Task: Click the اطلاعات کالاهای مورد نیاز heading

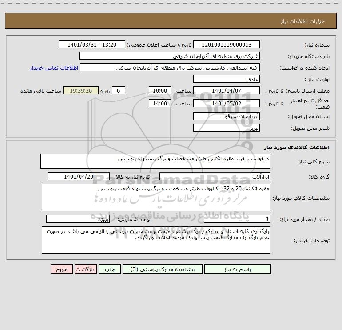Action: point(296,148)
